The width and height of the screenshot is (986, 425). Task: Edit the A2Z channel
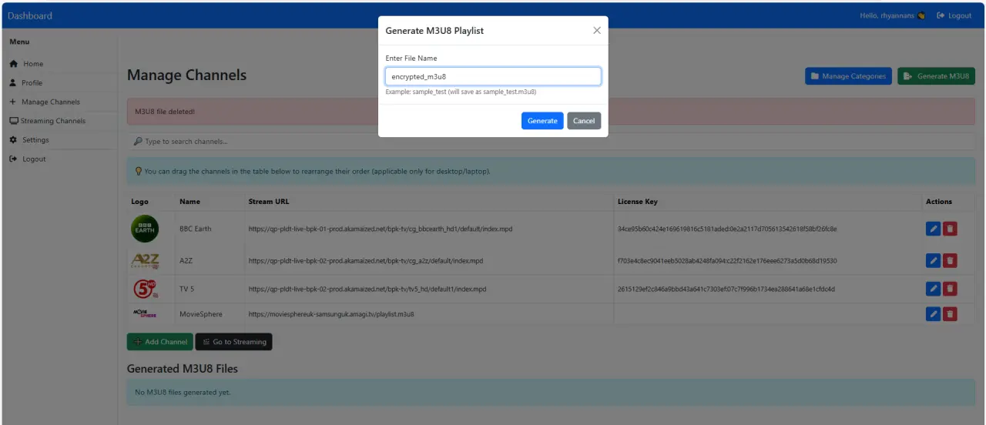click(x=933, y=261)
